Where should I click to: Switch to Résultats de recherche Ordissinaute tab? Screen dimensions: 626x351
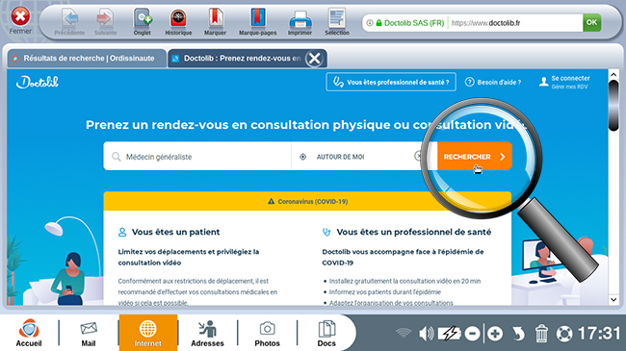tap(87, 59)
